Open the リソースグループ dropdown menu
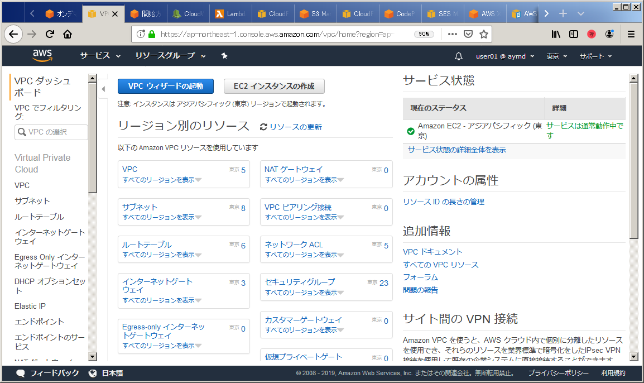This screenshot has height=383, width=644. pyautogui.click(x=170, y=55)
